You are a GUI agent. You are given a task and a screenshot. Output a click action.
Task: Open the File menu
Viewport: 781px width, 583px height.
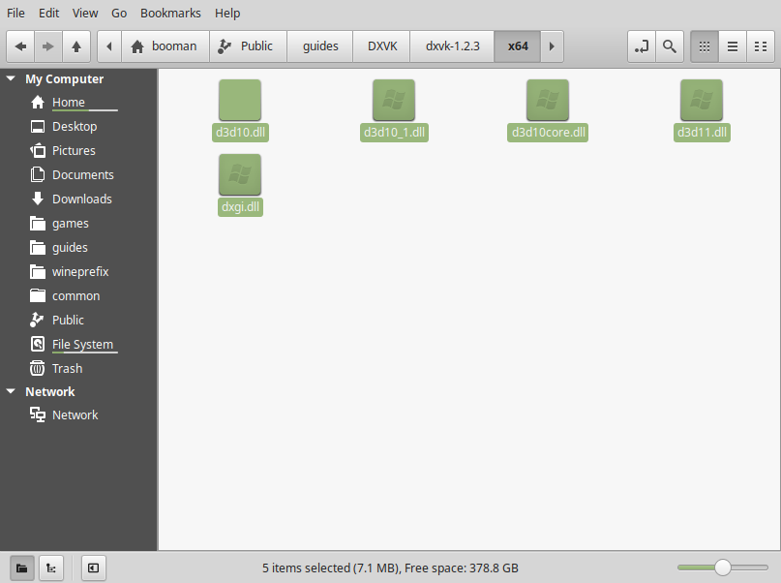[x=15, y=13]
